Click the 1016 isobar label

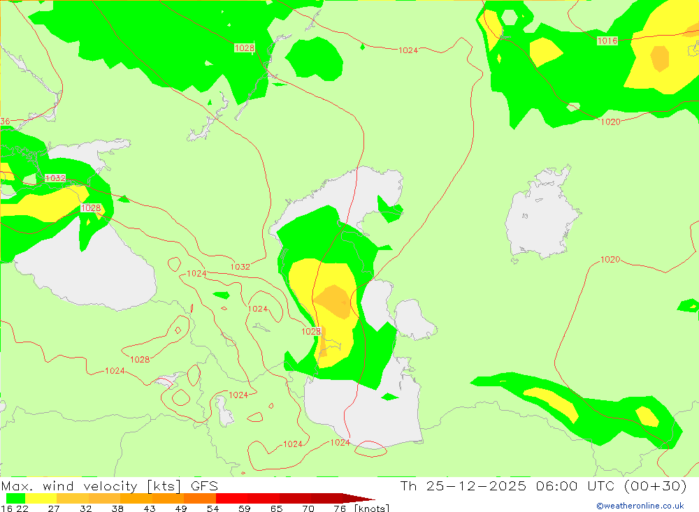[607, 41]
